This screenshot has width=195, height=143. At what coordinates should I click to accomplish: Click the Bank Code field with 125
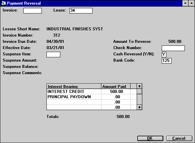(167, 61)
